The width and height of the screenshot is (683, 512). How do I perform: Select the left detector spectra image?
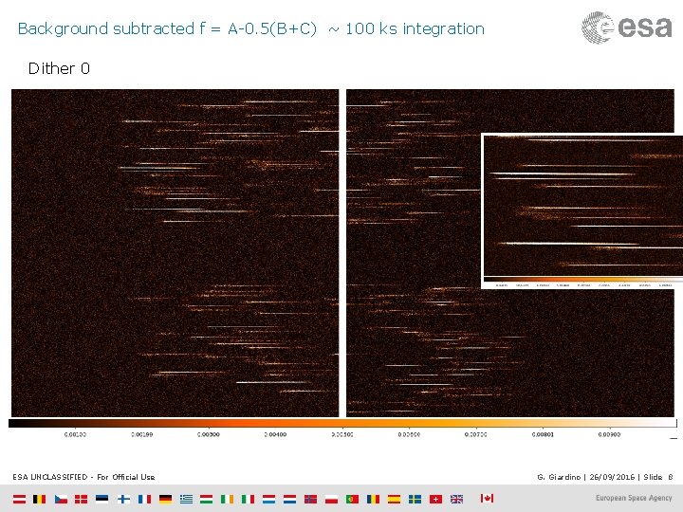point(175,253)
